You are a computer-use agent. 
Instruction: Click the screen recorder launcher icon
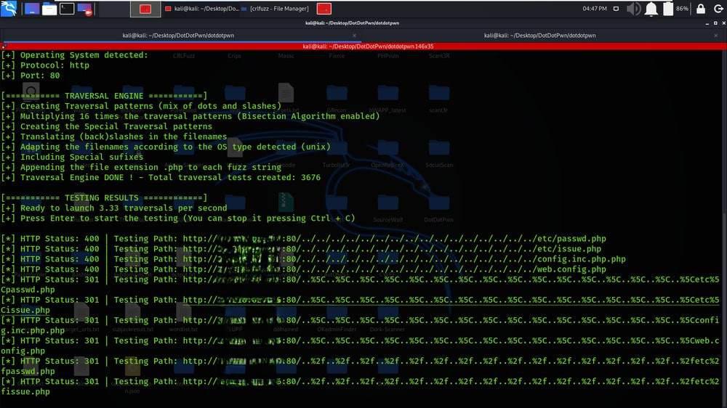[x=85, y=9]
